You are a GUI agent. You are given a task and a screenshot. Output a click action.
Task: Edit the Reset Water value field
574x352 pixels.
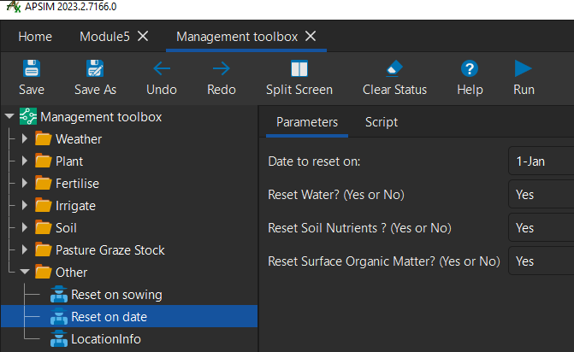[541, 195]
